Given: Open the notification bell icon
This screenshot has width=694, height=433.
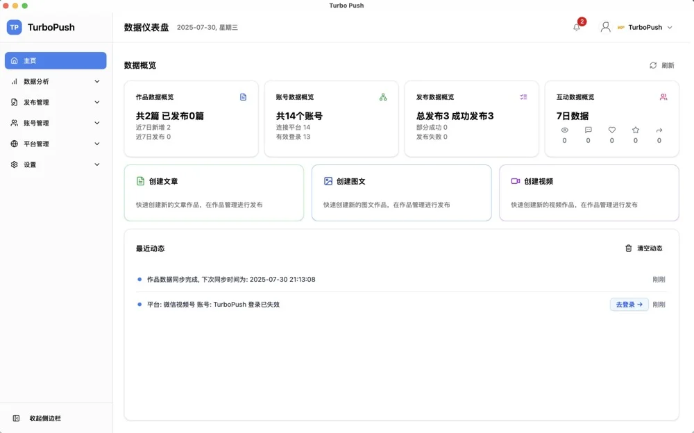Looking at the screenshot, I should click(x=575, y=27).
